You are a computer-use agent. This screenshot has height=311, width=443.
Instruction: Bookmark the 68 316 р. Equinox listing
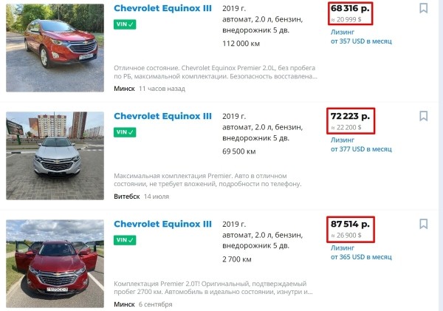click(x=423, y=8)
